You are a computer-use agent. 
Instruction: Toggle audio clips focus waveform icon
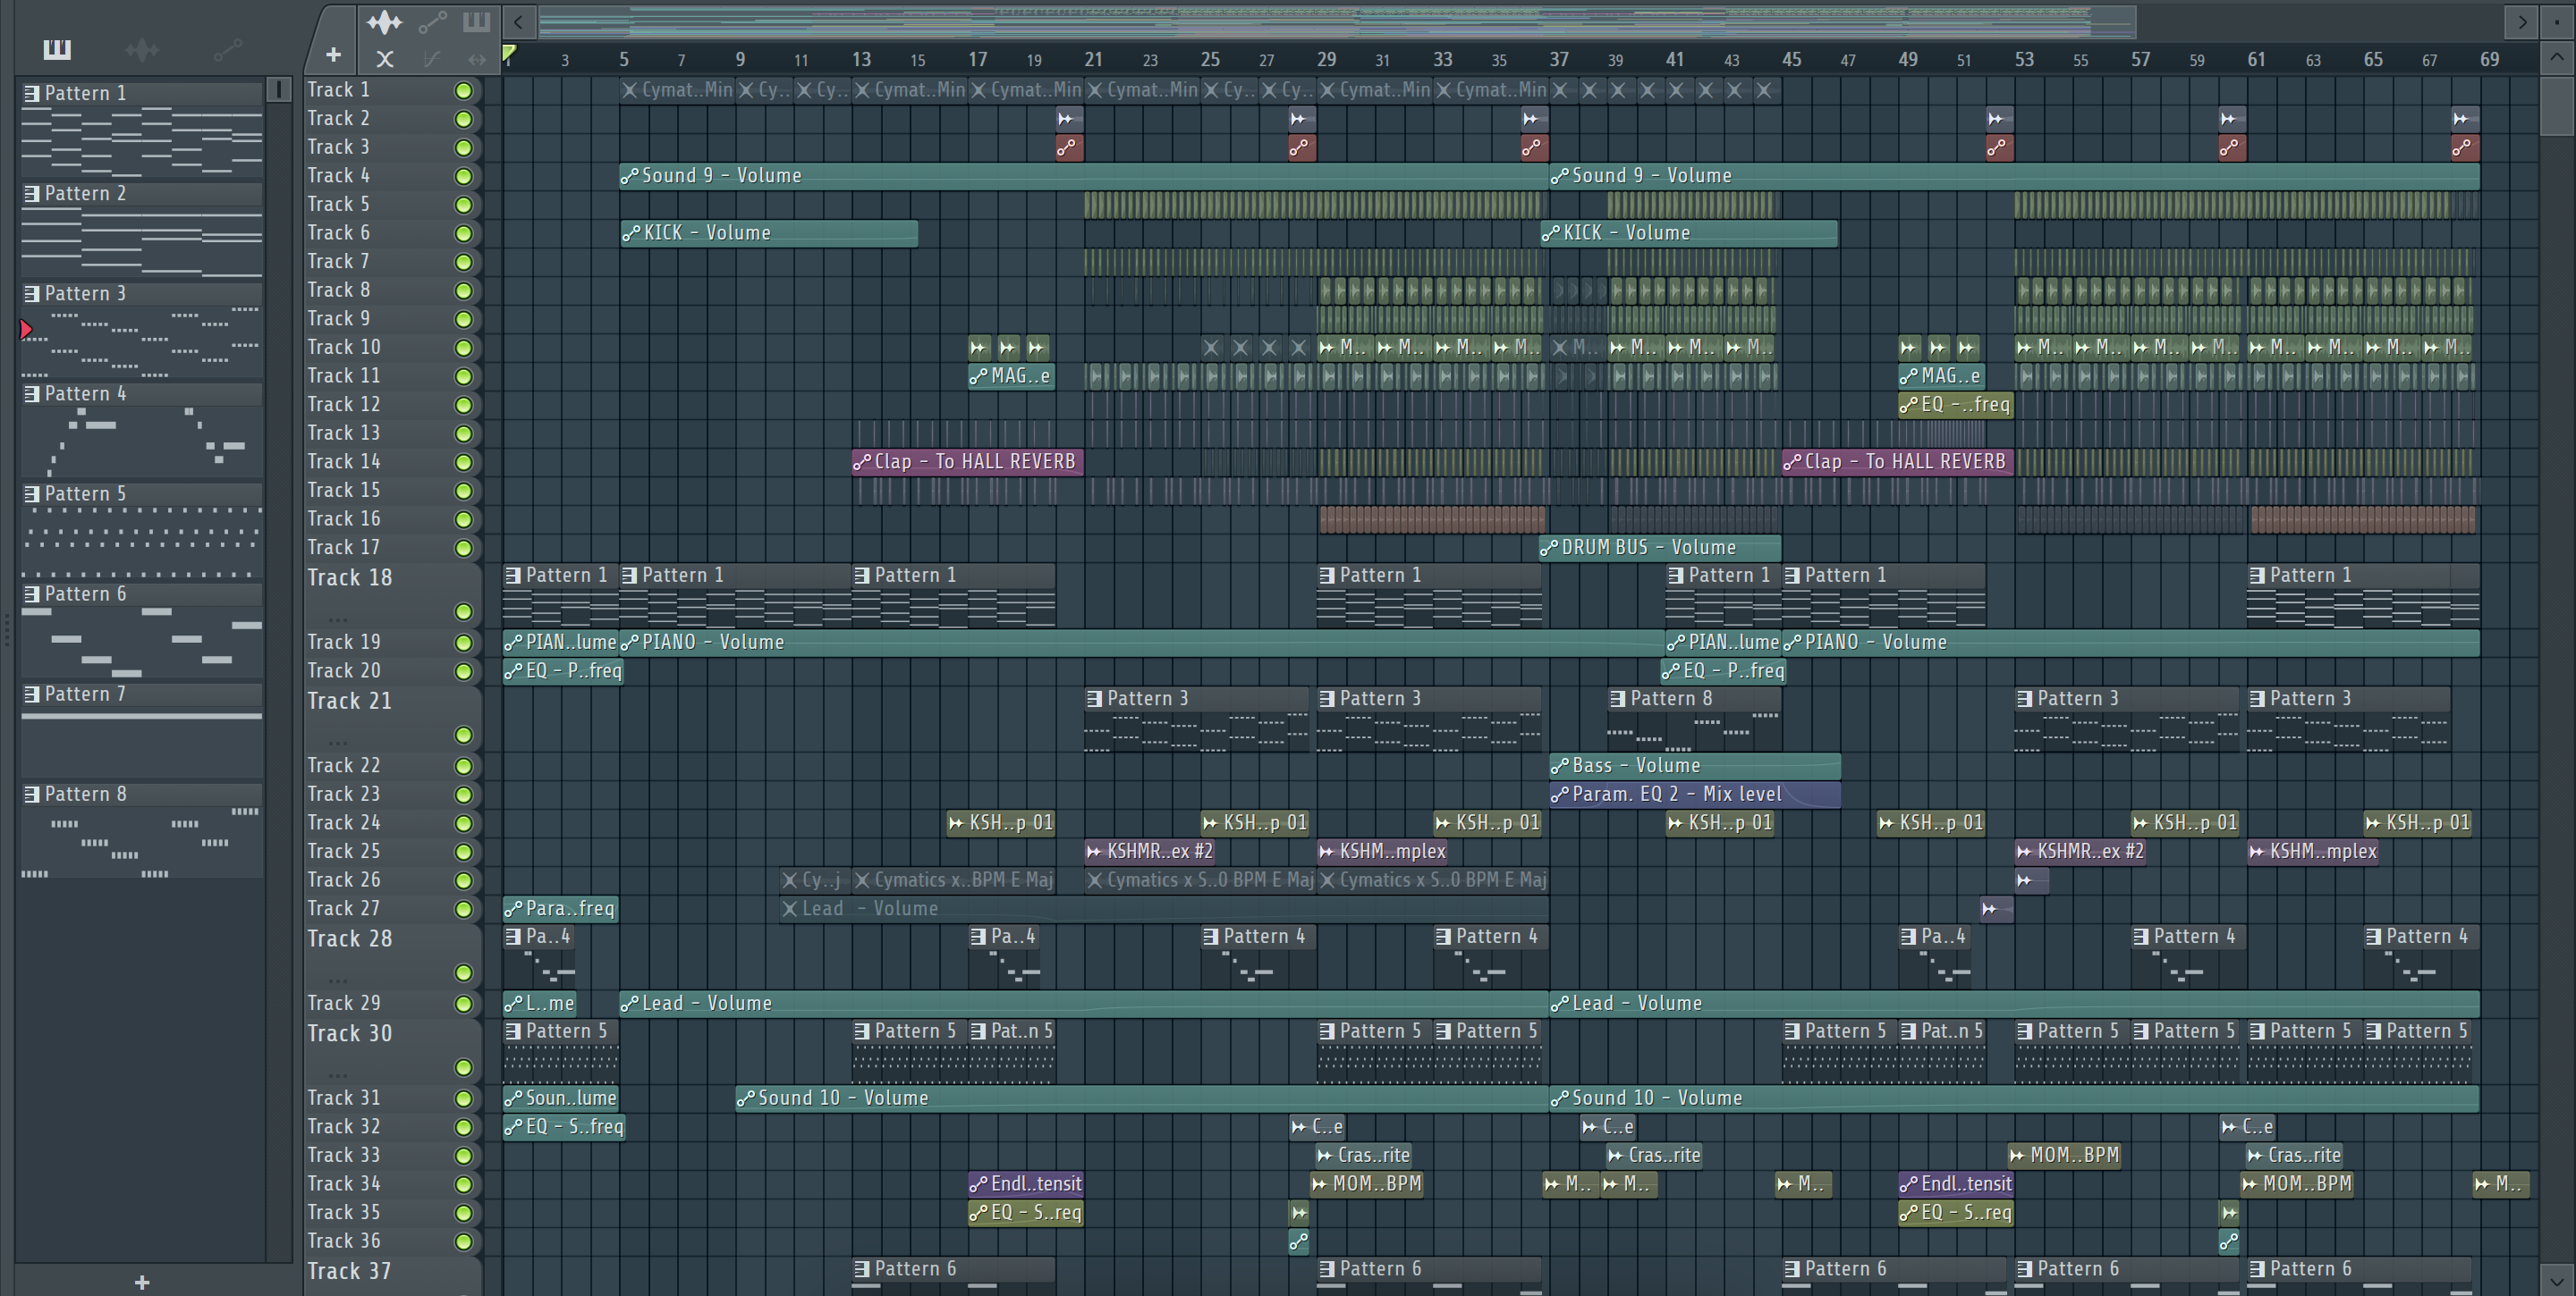coord(384,21)
